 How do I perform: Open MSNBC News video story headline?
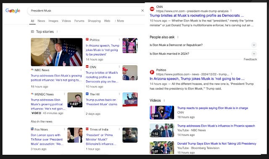(x=48, y=104)
